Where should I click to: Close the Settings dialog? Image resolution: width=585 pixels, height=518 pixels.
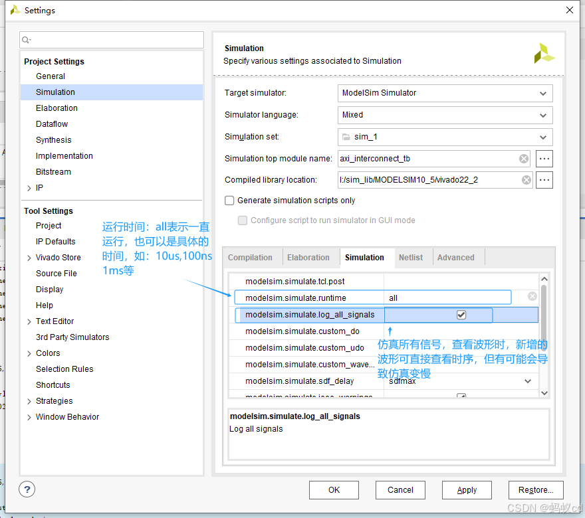(x=570, y=10)
